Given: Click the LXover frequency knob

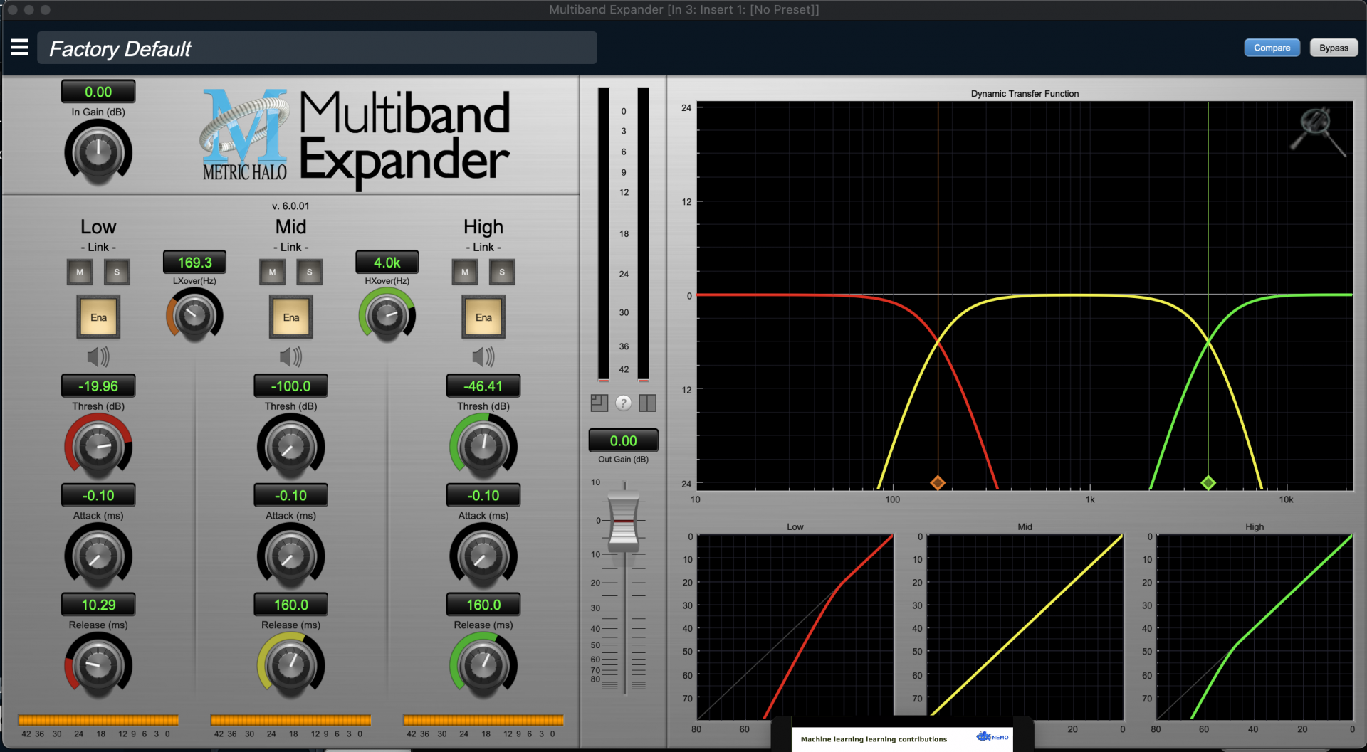Looking at the screenshot, I should click(x=194, y=317).
